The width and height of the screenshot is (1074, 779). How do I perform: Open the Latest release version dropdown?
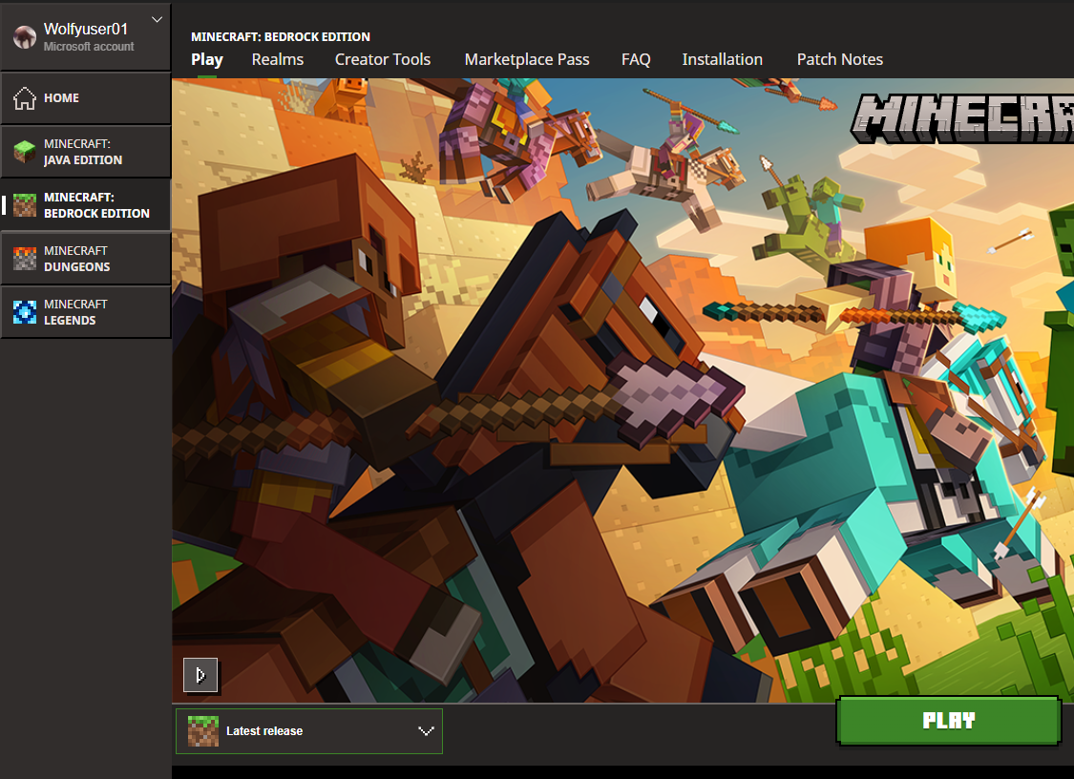coord(309,731)
